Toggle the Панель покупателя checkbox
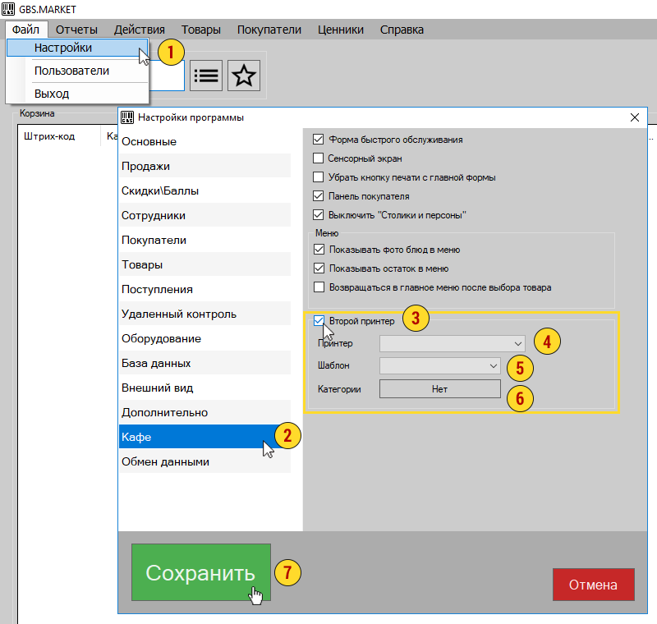The height and width of the screenshot is (624, 657). pyautogui.click(x=318, y=196)
